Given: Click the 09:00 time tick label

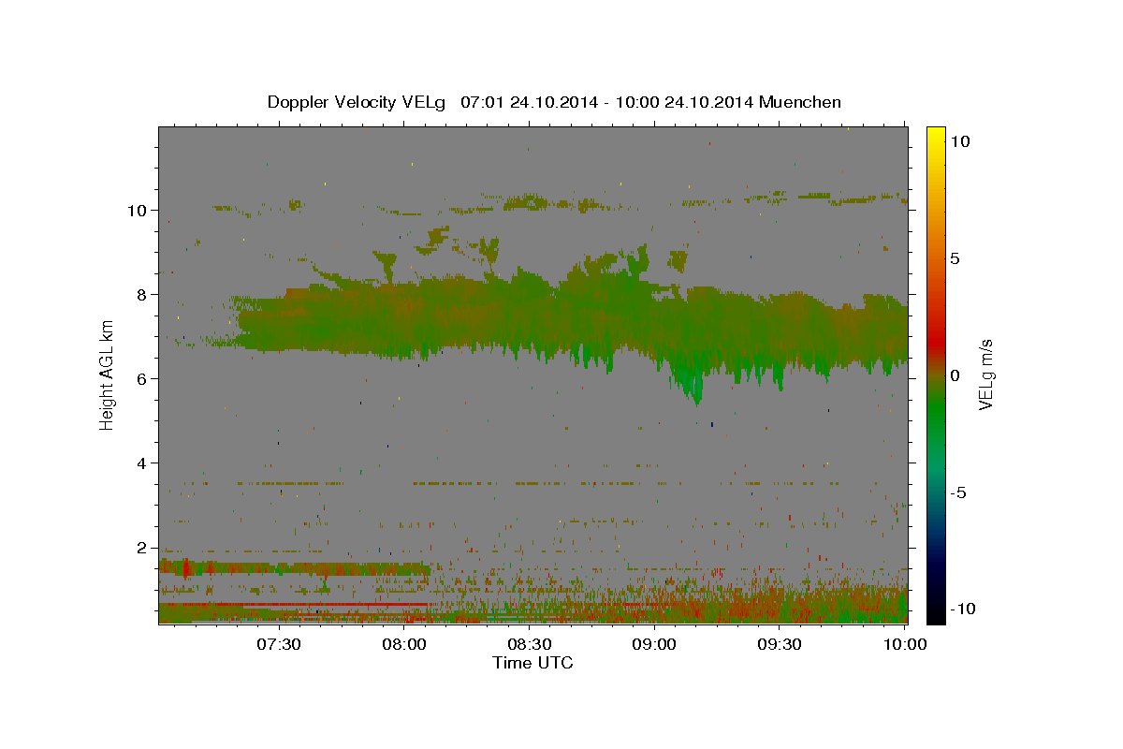Looking at the screenshot, I should click(655, 644).
